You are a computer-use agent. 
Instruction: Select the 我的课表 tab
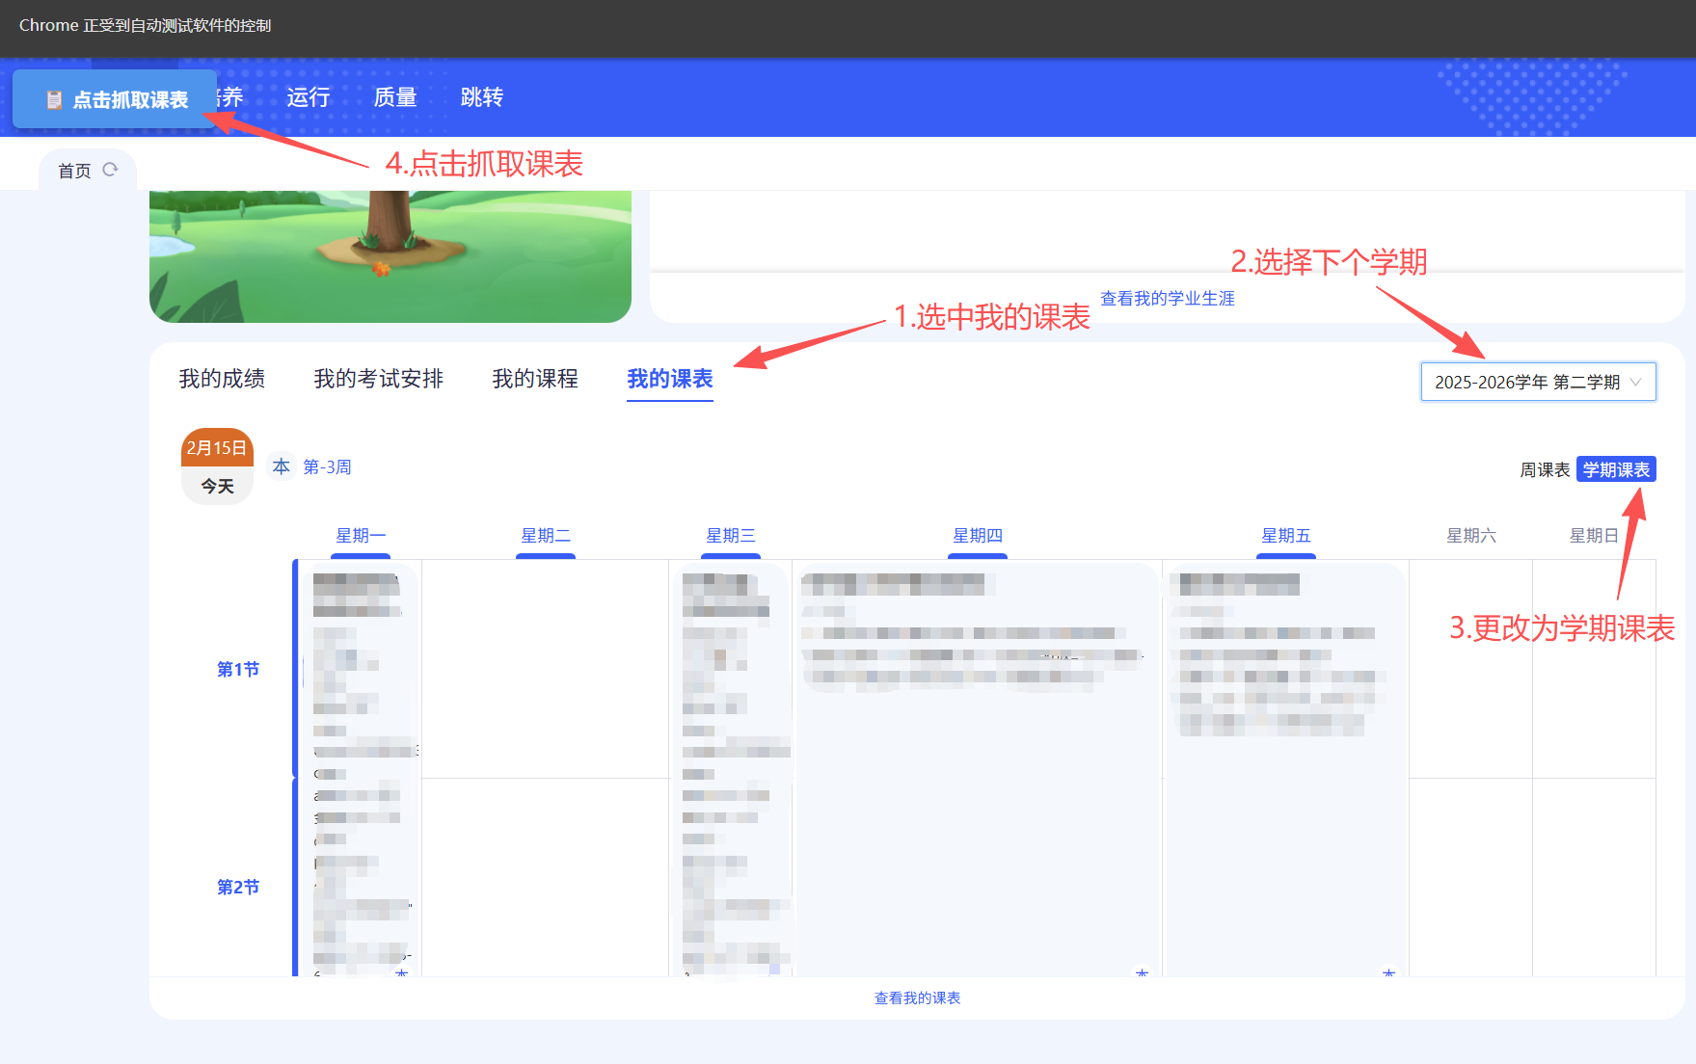pos(669,379)
